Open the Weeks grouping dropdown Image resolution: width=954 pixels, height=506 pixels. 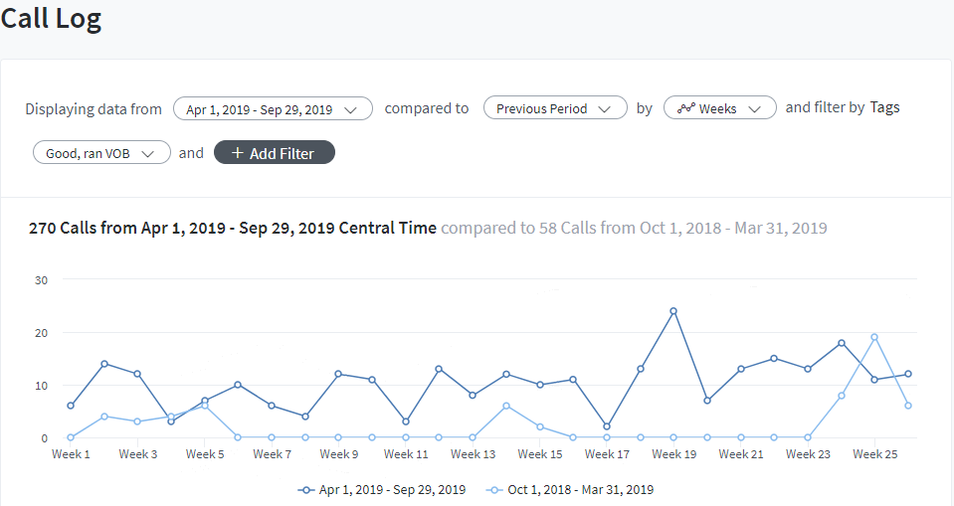click(720, 108)
